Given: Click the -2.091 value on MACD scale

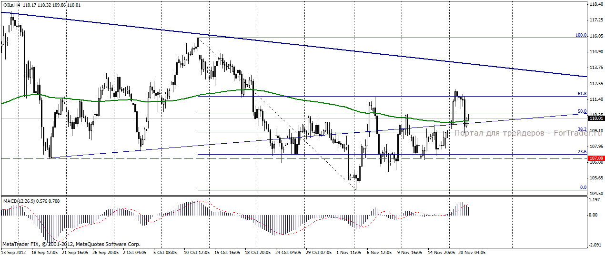Looking at the screenshot, I should (x=594, y=244).
